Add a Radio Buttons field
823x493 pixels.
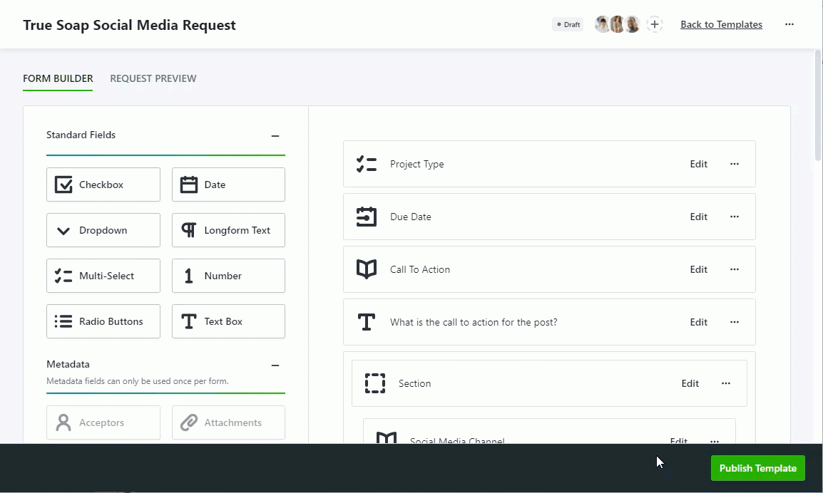click(103, 321)
